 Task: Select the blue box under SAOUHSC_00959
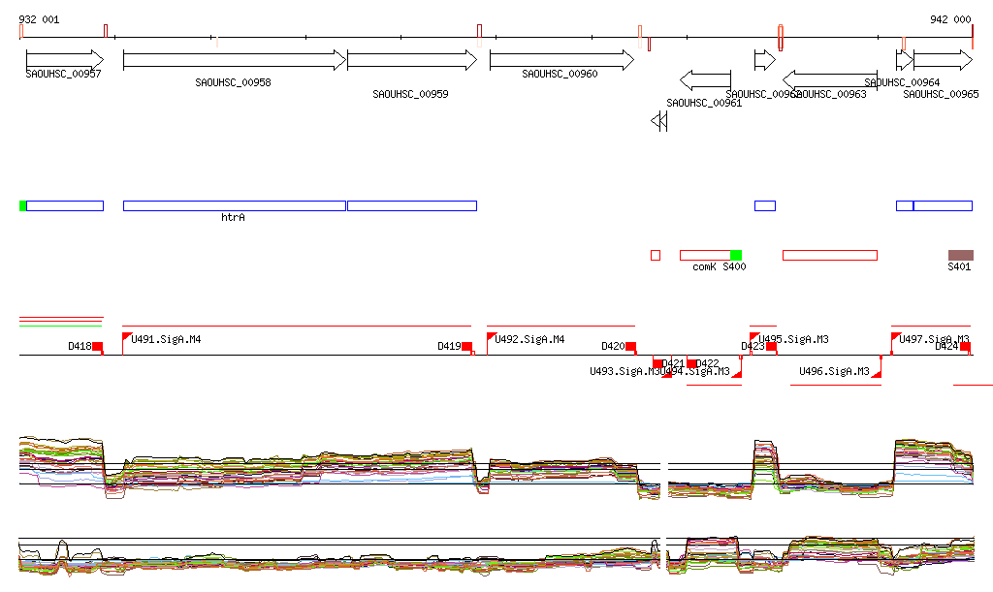click(412, 205)
